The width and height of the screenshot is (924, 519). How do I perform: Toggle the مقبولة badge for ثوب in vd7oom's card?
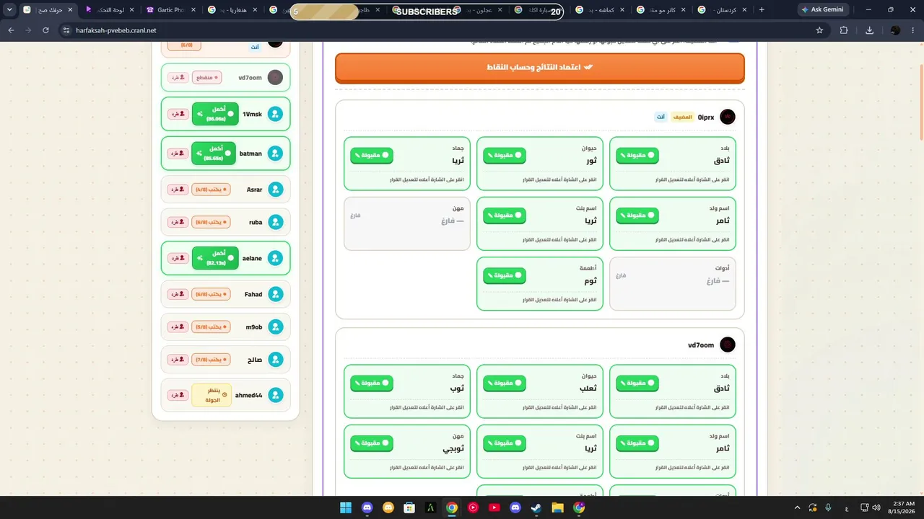point(371,383)
